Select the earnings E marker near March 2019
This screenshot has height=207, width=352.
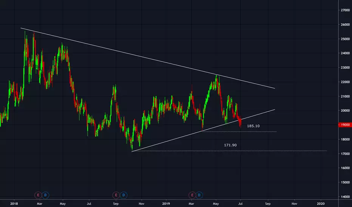coord(192,195)
